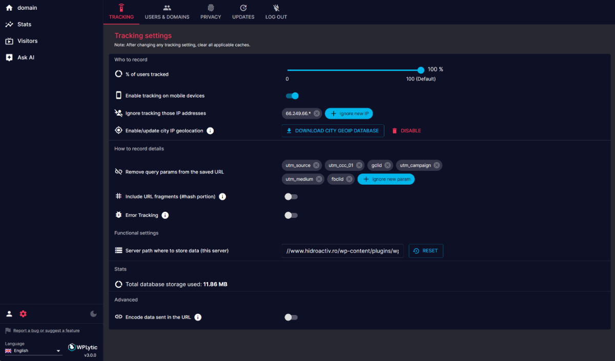Open the settings gear icon in sidebar
615x361 pixels.
23,314
